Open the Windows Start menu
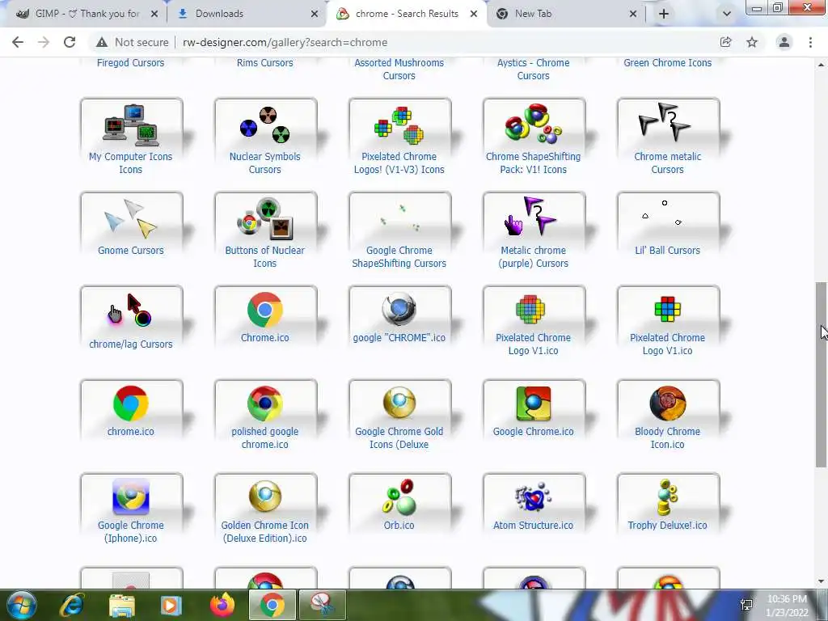 (22, 605)
